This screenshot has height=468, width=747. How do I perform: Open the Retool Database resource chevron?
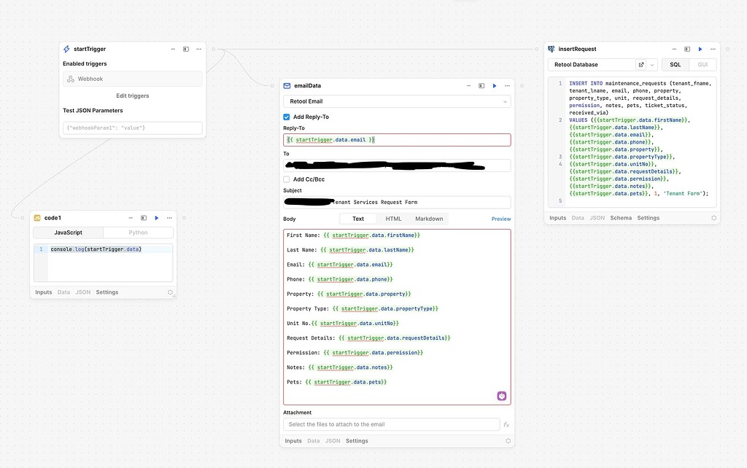[651, 64]
